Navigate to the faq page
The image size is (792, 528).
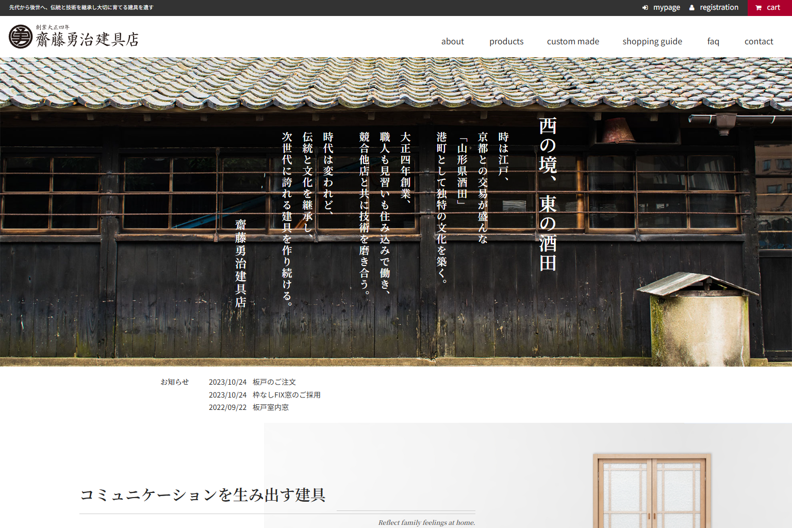(713, 41)
